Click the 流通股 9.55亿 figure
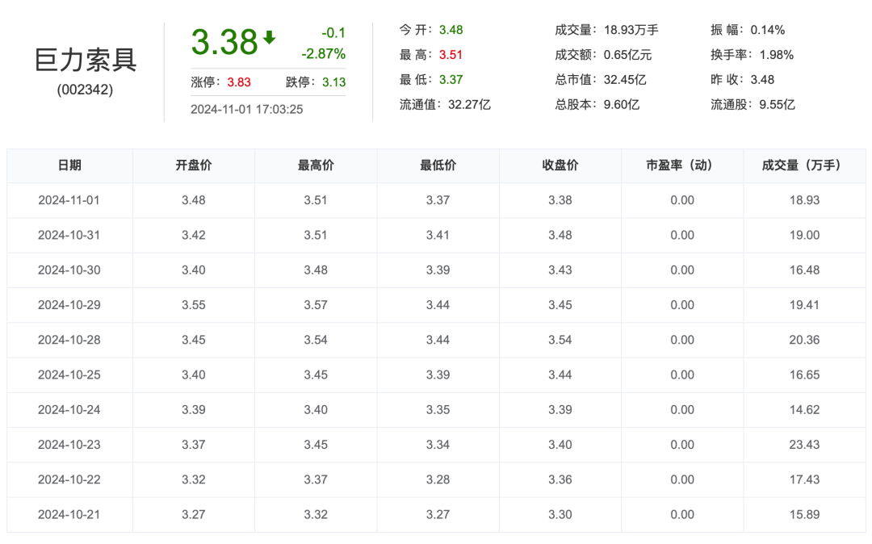The height and width of the screenshot is (544, 872). [778, 104]
